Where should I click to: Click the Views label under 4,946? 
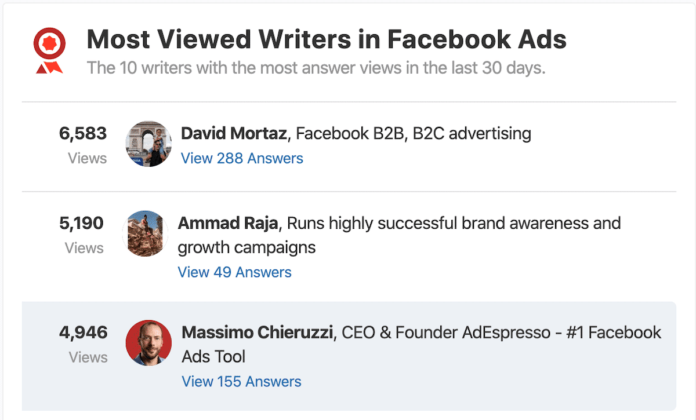tap(88, 357)
